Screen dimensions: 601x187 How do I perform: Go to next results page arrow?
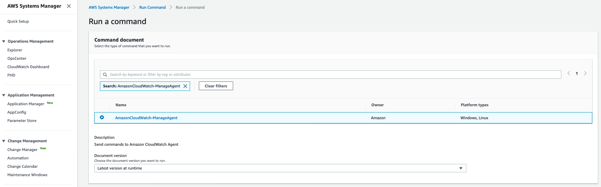pos(585,73)
